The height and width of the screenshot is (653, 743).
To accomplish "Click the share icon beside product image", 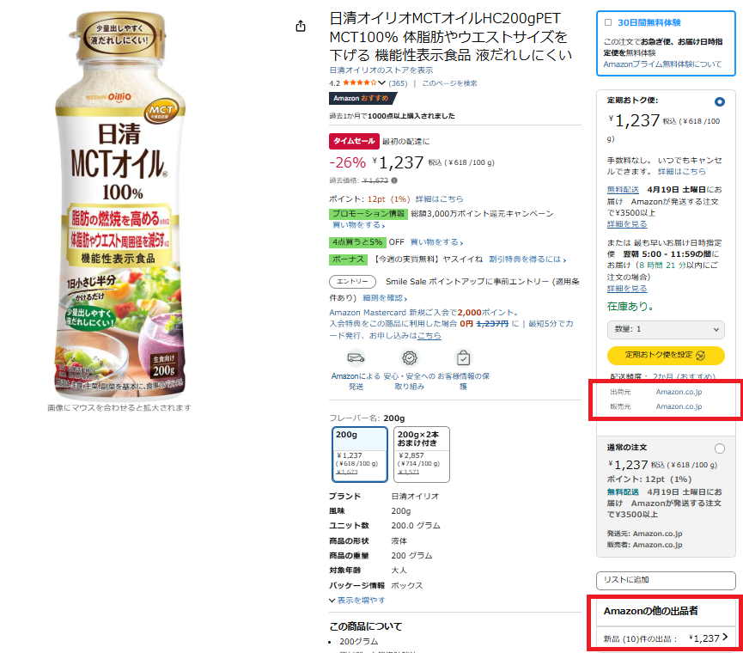I will click(301, 26).
